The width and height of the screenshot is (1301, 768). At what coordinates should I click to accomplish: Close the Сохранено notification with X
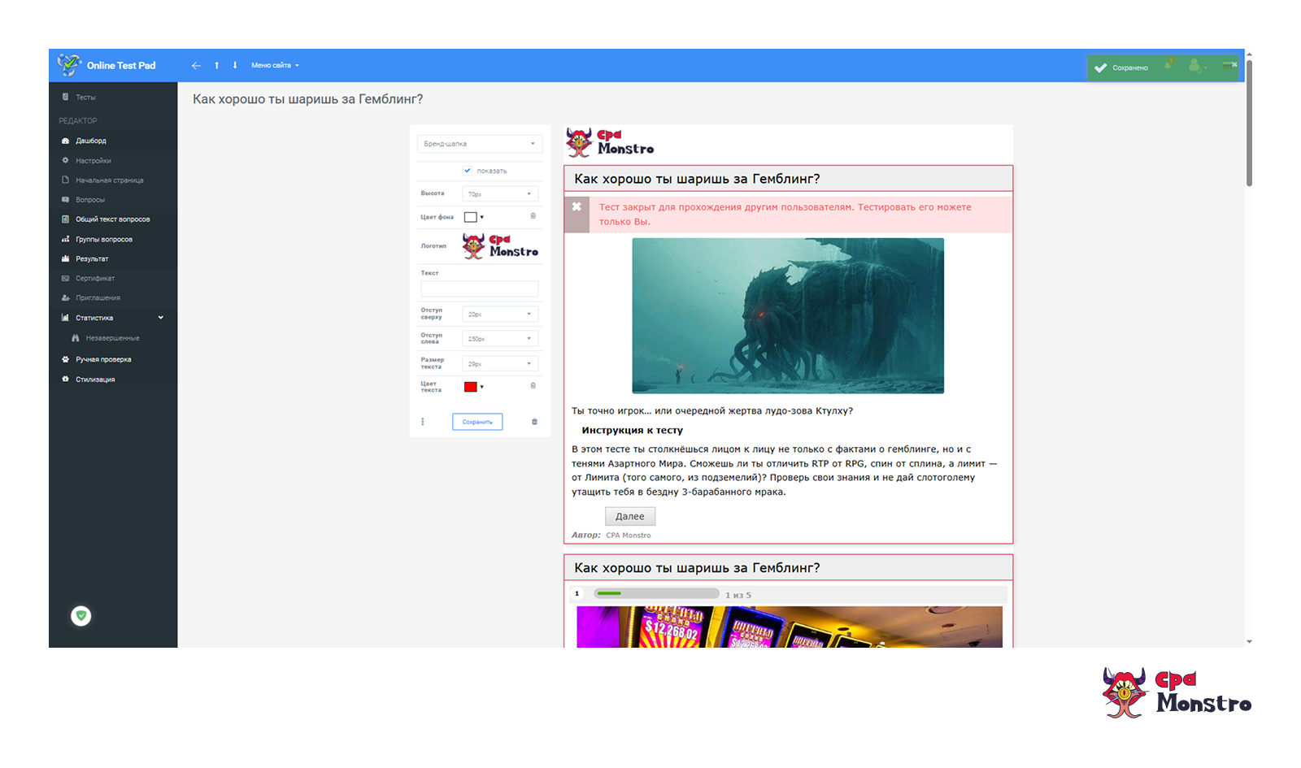point(1234,64)
